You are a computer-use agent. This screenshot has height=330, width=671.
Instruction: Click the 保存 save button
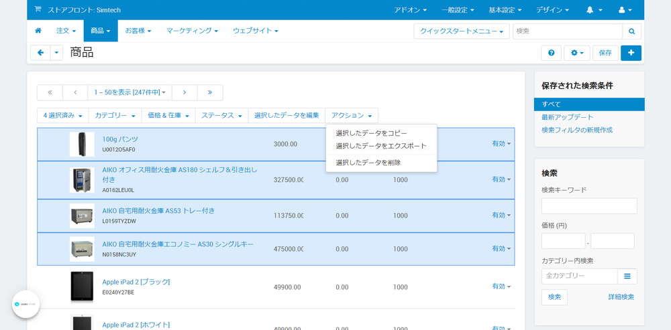coord(605,53)
